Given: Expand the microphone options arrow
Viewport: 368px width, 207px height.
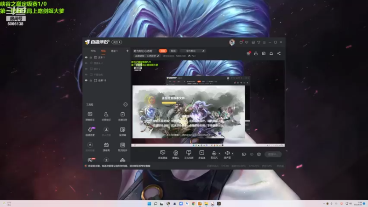Looking at the screenshot, I should [x=219, y=153].
